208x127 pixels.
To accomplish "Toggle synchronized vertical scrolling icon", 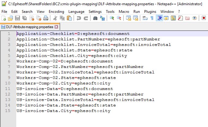I will [x=129, y=18].
